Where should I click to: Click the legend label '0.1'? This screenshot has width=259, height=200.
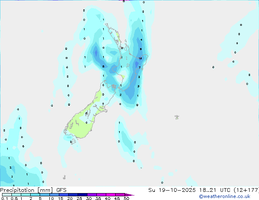[x=4, y=198]
